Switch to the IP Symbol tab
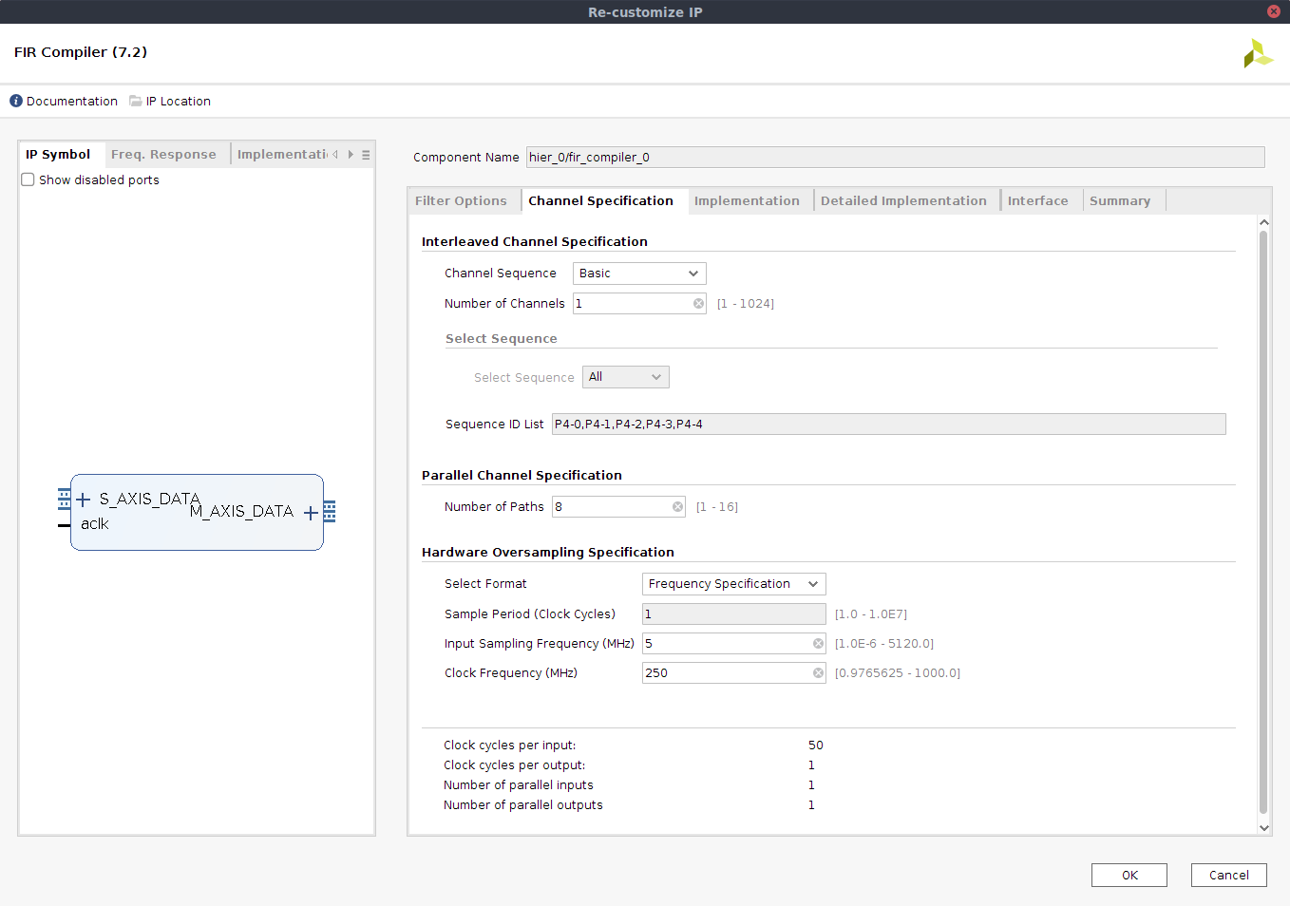The width and height of the screenshot is (1290, 906). point(58,155)
